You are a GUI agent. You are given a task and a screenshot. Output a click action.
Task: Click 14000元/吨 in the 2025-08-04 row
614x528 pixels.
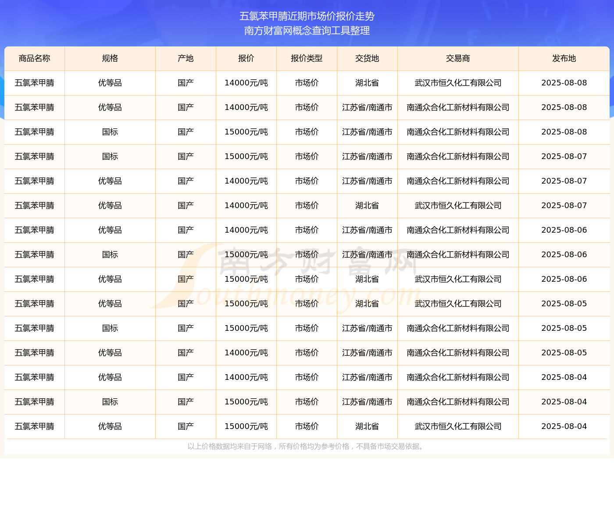click(x=246, y=377)
